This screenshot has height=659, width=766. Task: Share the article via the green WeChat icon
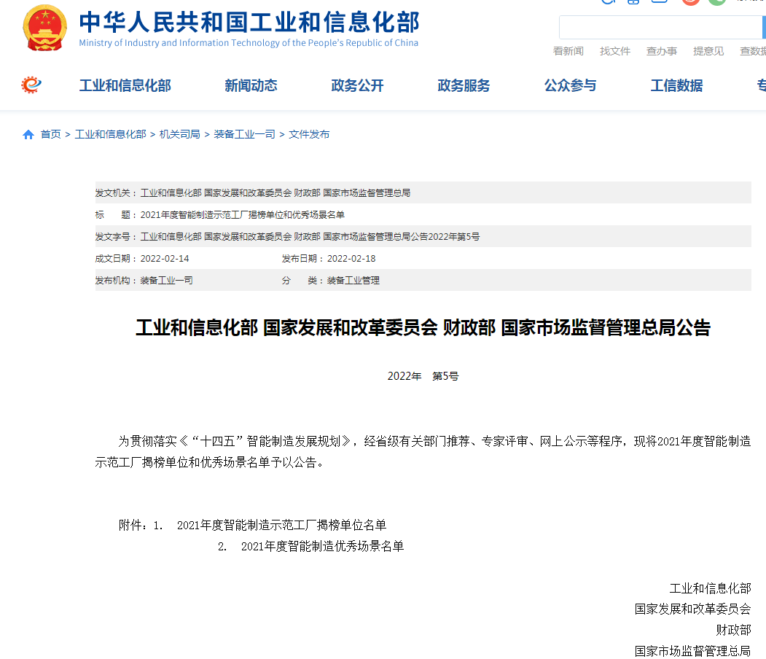coord(718,4)
